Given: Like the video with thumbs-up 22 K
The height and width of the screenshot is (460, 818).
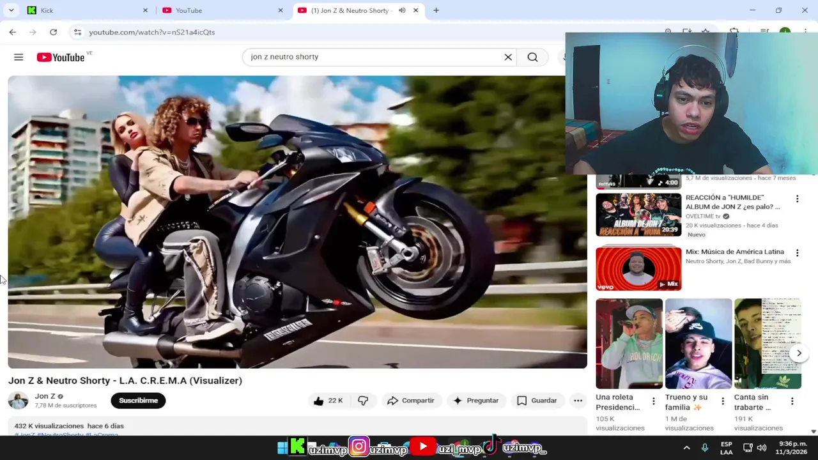Looking at the screenshot, I should (328, 401).
